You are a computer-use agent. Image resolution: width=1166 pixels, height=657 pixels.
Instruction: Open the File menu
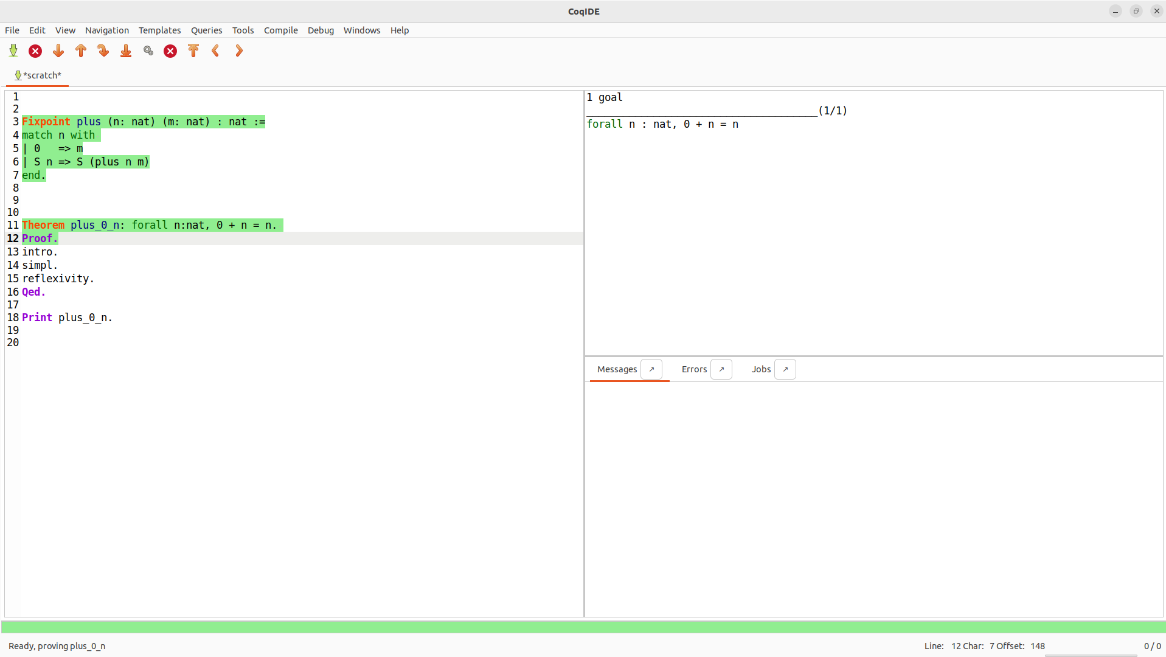point(12,30)
